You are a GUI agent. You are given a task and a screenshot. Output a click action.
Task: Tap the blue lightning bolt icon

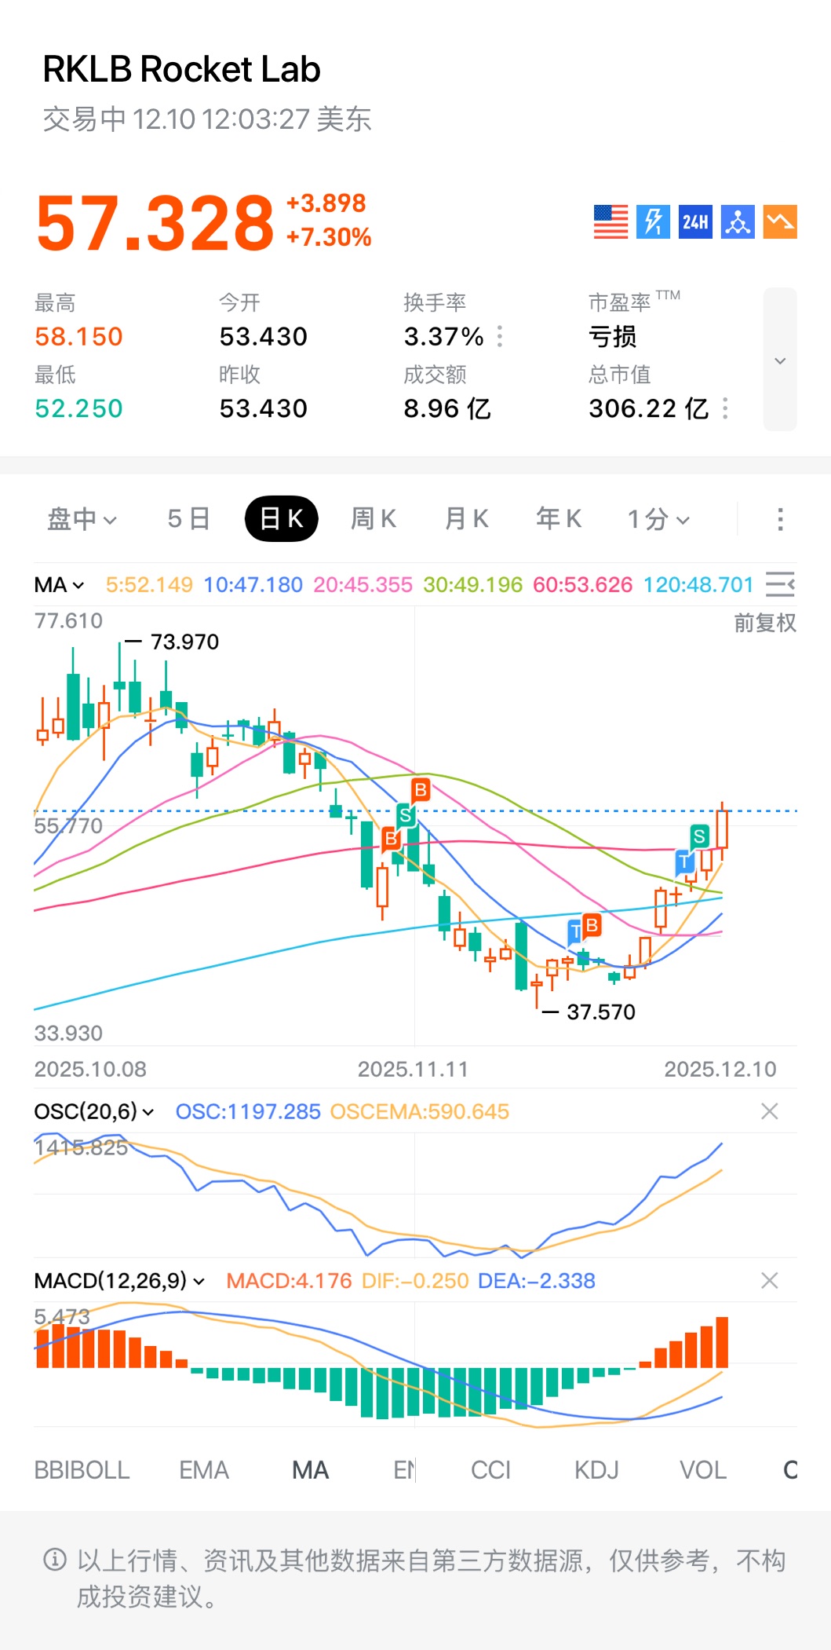click(x=653, y=221)
